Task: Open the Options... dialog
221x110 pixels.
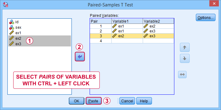Action: click(205, 17)
